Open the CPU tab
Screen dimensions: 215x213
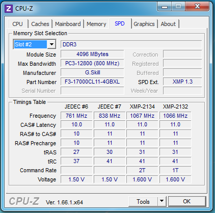[x=18, y=24]
